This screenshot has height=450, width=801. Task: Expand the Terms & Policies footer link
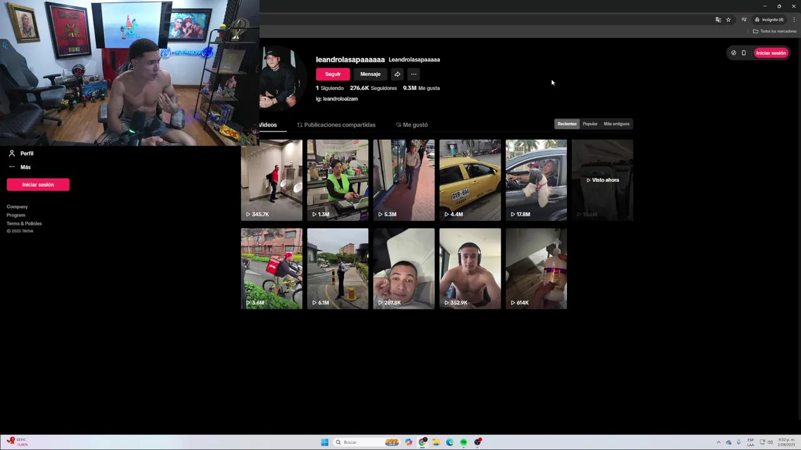pyautogui.click(x=24, y=224)
